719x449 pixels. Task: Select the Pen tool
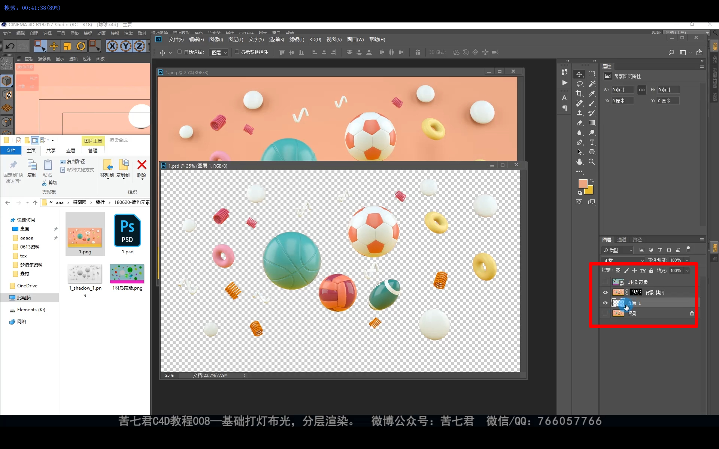point(579,142)
